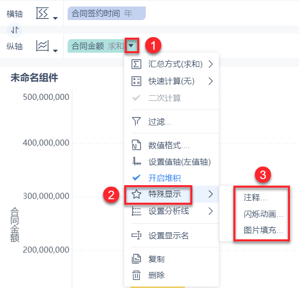Image resolution: width=299 pixels, height=288 pixels.
Task: Select 闪烁动画... in the submenu
Action: tap(263, 214)
